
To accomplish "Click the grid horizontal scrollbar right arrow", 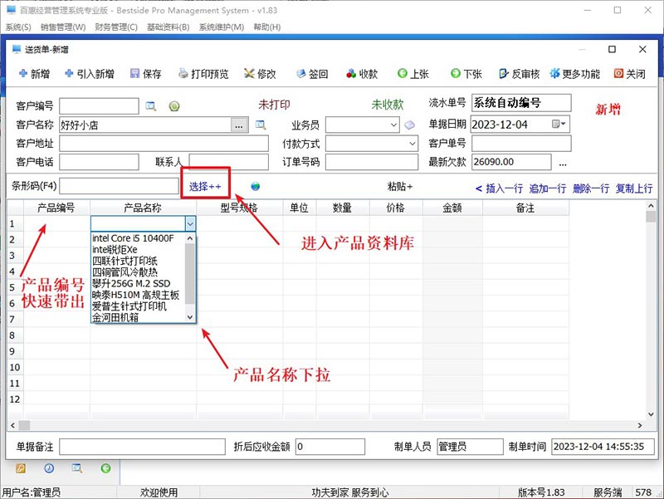I will (x=640, y=425).
